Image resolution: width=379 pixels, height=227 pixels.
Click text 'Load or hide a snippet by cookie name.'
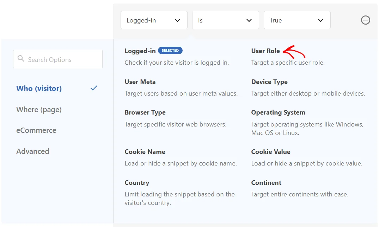[x=181, y=163]
